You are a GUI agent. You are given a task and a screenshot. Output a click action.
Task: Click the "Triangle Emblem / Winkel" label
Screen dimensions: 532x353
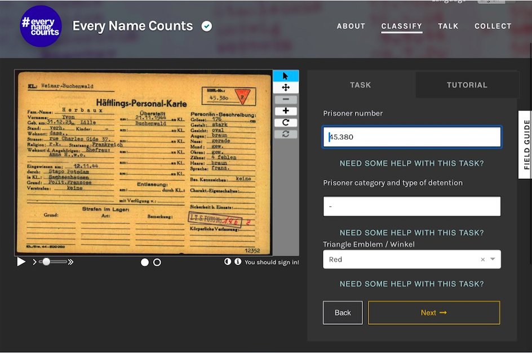tap(369, 244)
